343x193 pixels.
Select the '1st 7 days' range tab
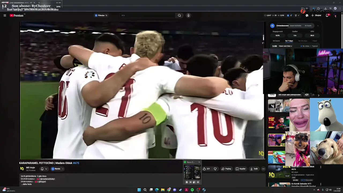(x=289, y=41)
